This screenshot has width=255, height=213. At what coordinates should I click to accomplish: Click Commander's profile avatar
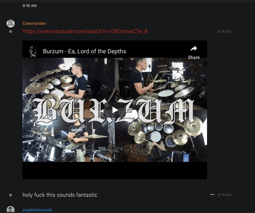[11, 24]
